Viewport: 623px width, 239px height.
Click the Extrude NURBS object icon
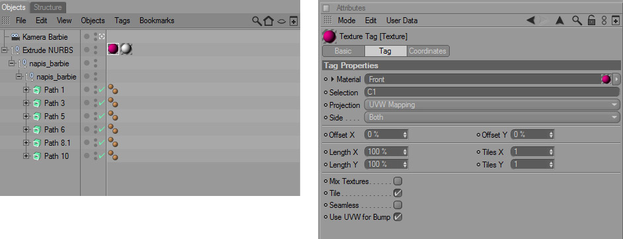coord(15,50)
